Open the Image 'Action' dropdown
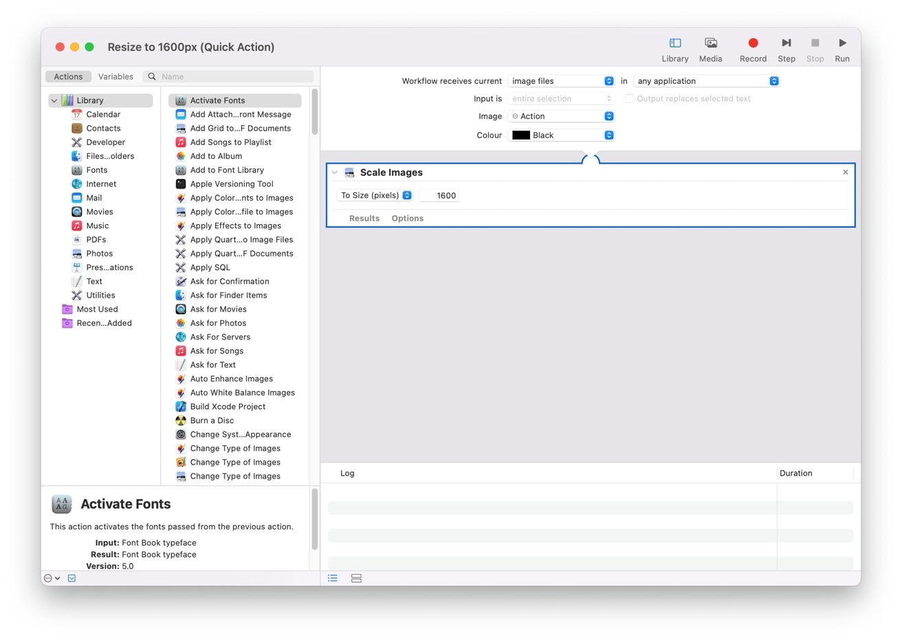Image resolution: width=902 pixels, height=640 pixels. (561, 116)
